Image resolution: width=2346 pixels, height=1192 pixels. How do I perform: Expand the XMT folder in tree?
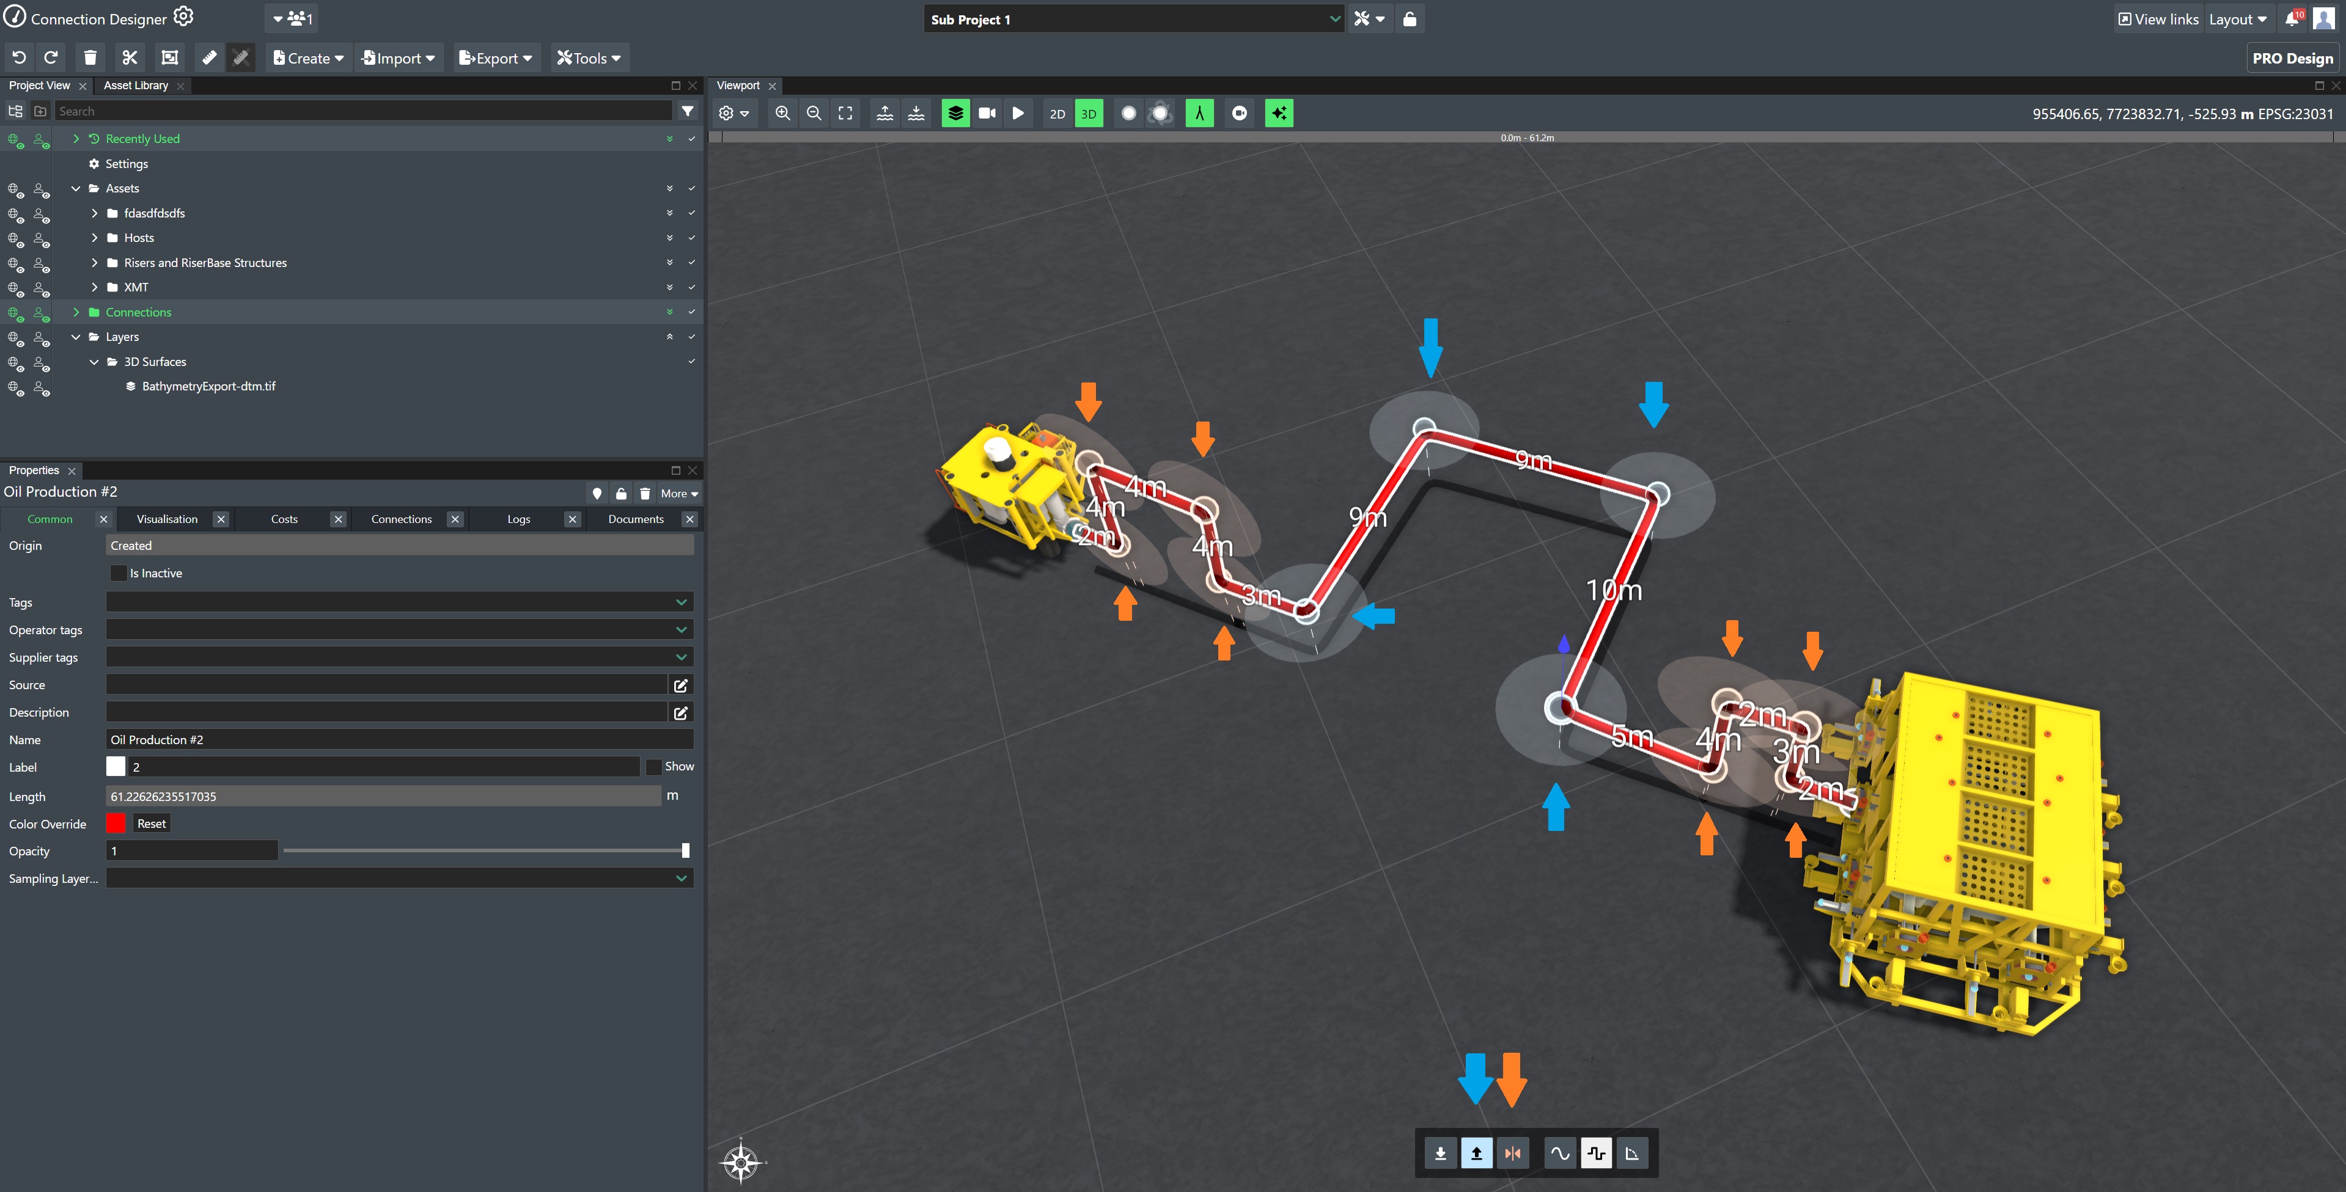click(94, 287)
